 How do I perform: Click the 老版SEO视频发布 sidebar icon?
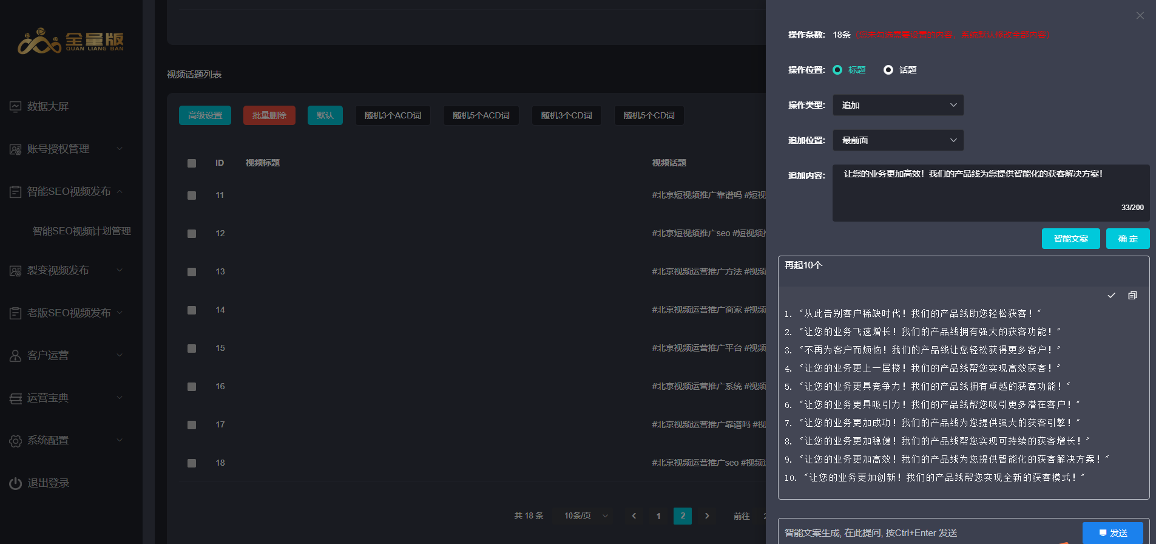[15, 313]
